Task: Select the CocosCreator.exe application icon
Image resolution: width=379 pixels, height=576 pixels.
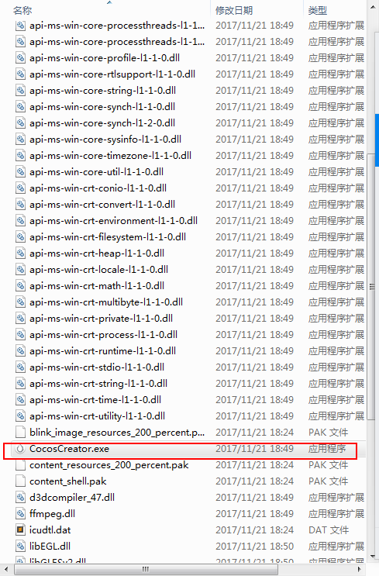Action: click(x=20, y=449)
